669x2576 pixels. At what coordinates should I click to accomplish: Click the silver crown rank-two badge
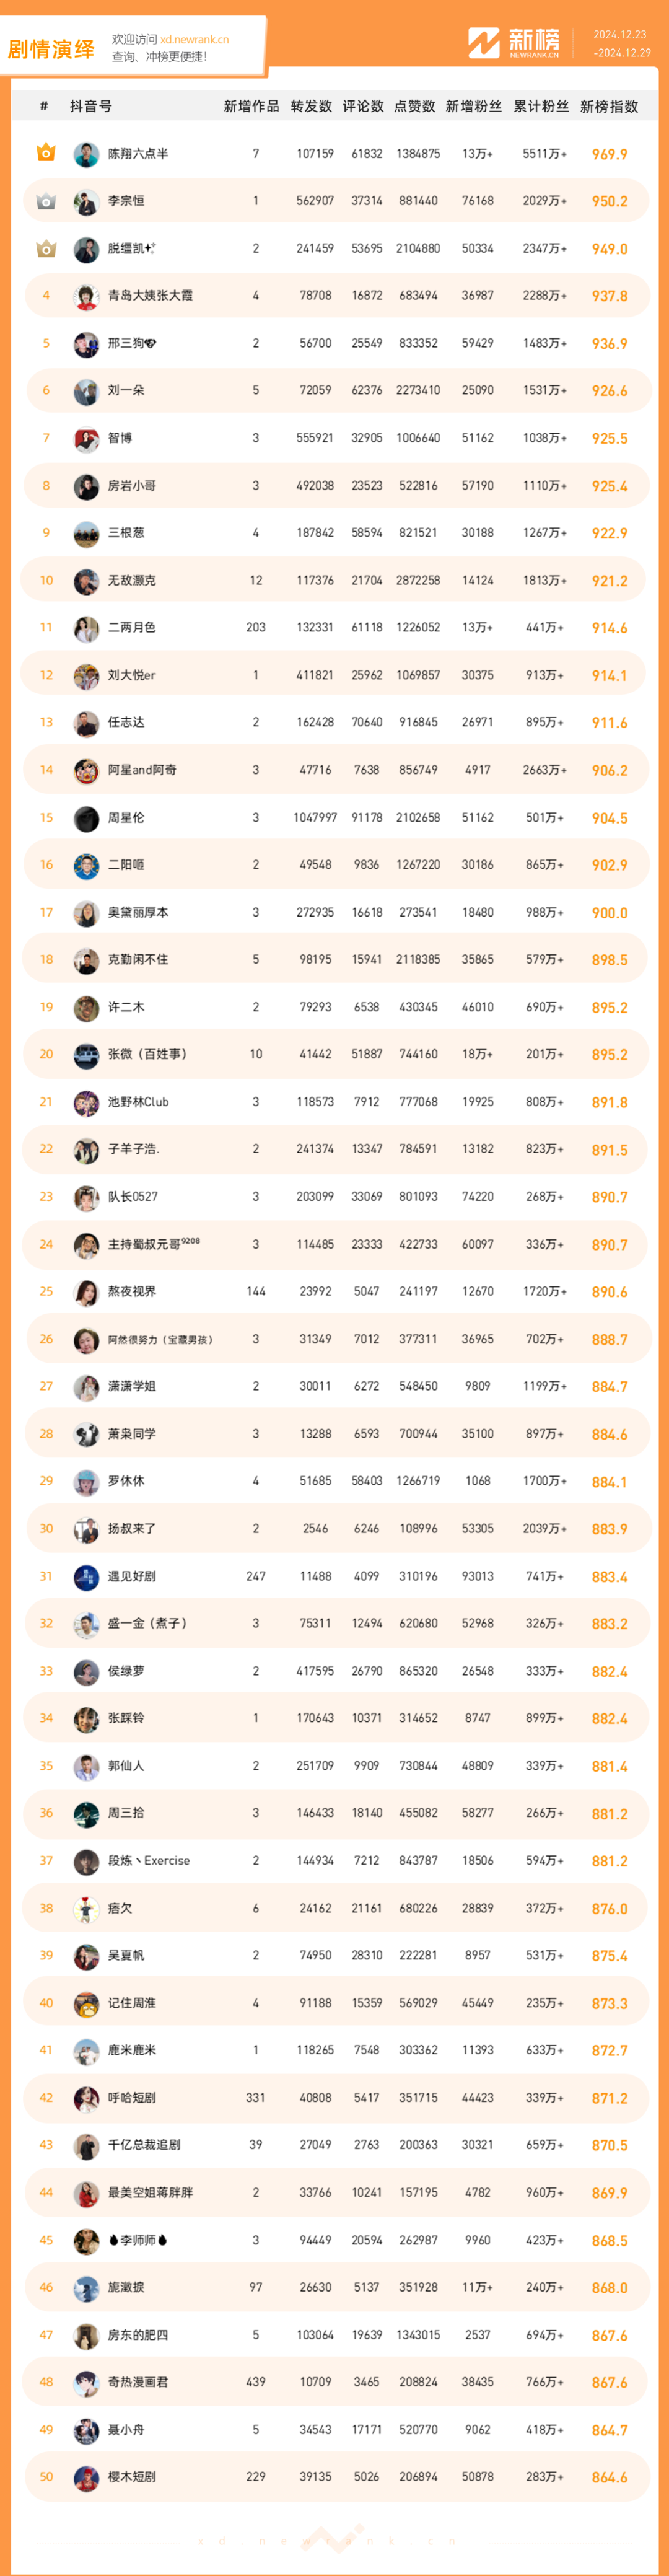(x=46, y=201)
